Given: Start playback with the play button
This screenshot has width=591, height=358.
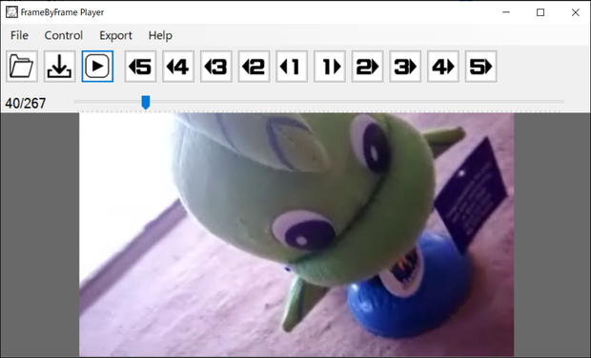Looking at the screenshot, I should [x=97, y=67].
